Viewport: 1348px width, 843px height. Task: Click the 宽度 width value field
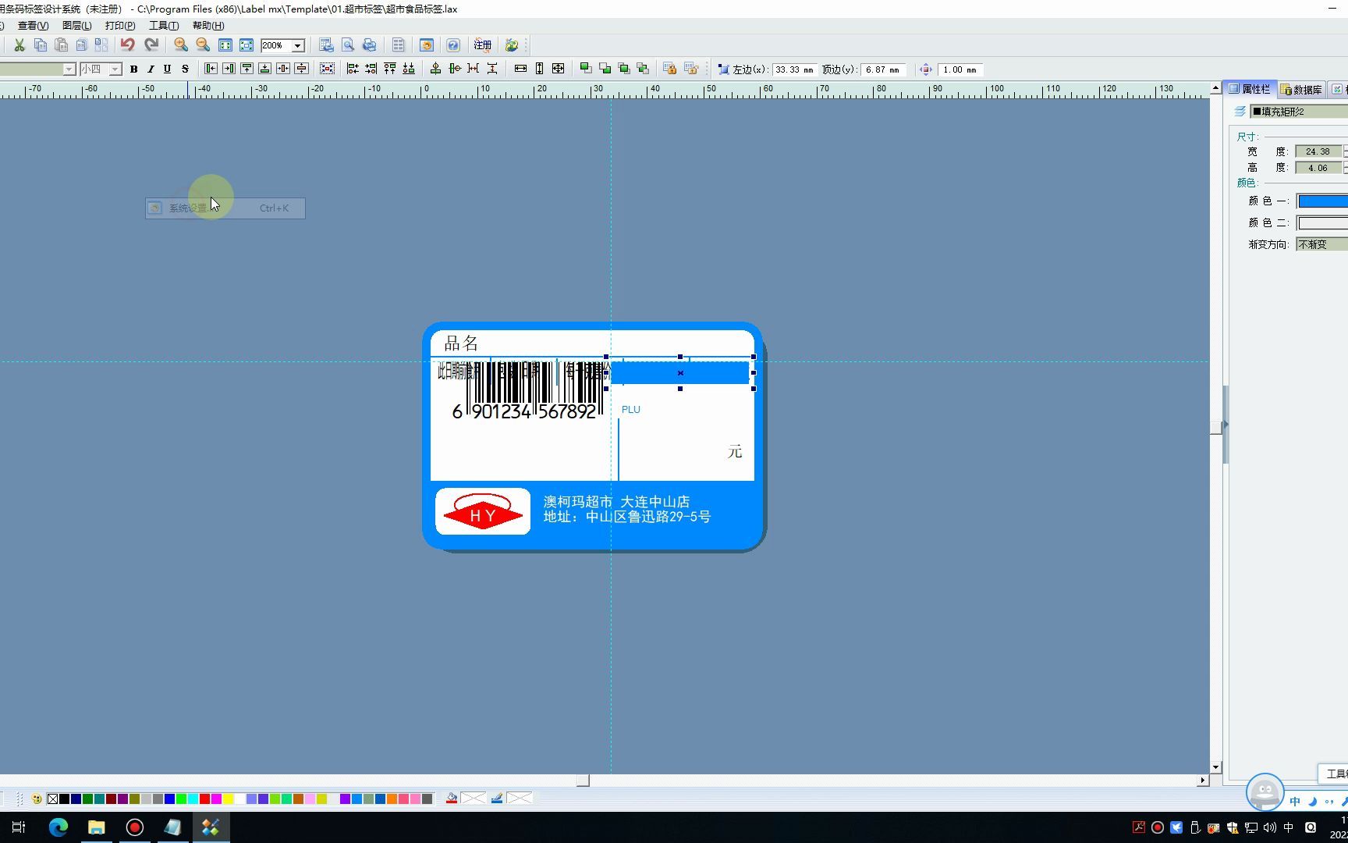point(1318,151)
